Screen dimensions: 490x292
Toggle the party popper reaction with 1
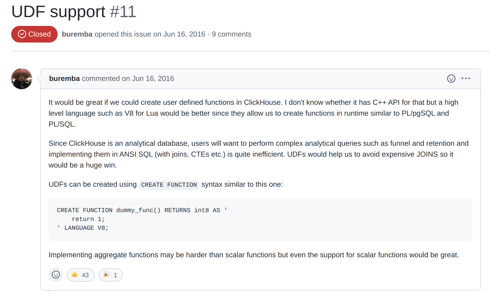tap(111, 275)
